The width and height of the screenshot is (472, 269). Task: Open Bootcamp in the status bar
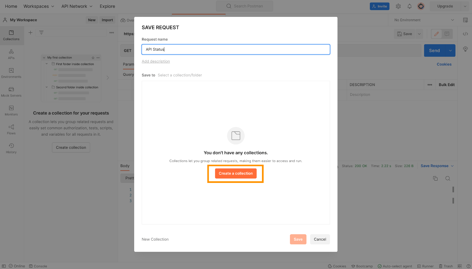tap(362, 266)
